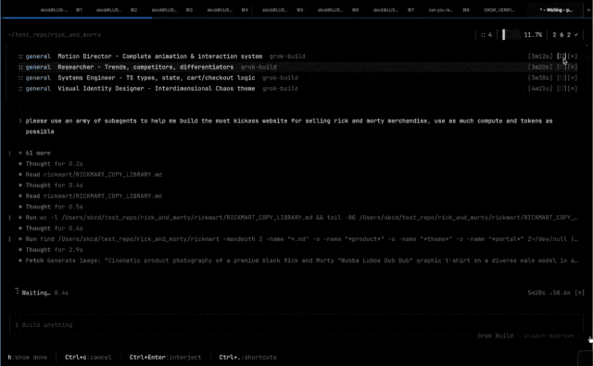Switch to the ⌘2 terminal tab
593x366 pixels.
(117, 10)
